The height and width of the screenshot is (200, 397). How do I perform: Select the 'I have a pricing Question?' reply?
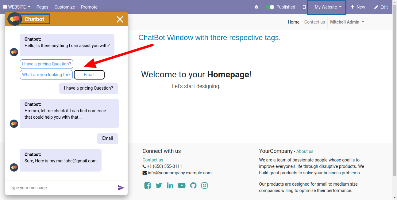[x=46, y=64]
